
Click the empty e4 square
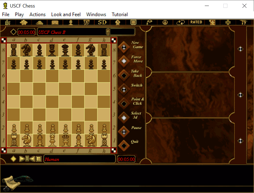[x=65, y=102]
